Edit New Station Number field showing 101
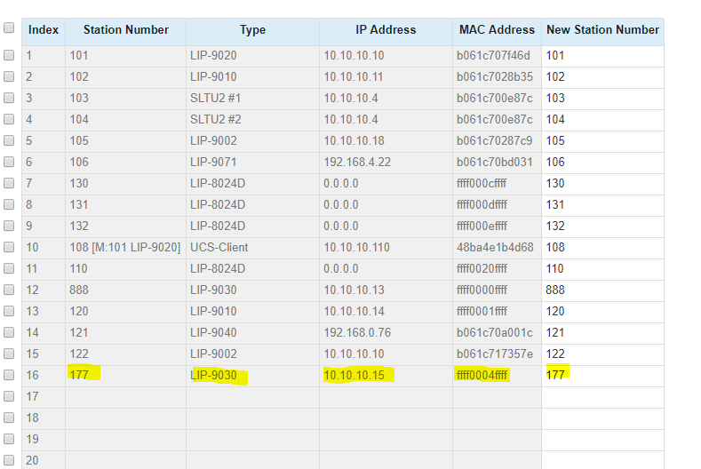Screen dimensions: 701x469 602,56
